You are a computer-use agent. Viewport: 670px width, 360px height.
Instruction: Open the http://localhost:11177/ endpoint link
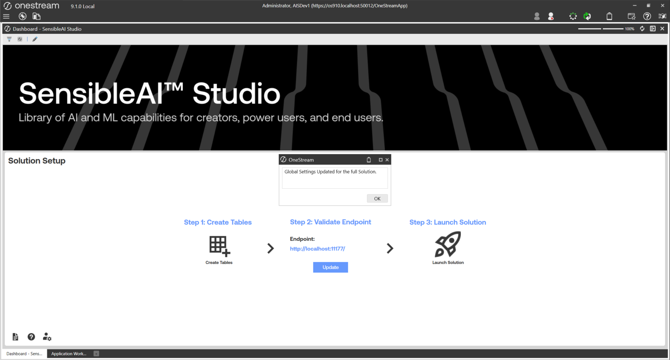click(x=317, y=249)
